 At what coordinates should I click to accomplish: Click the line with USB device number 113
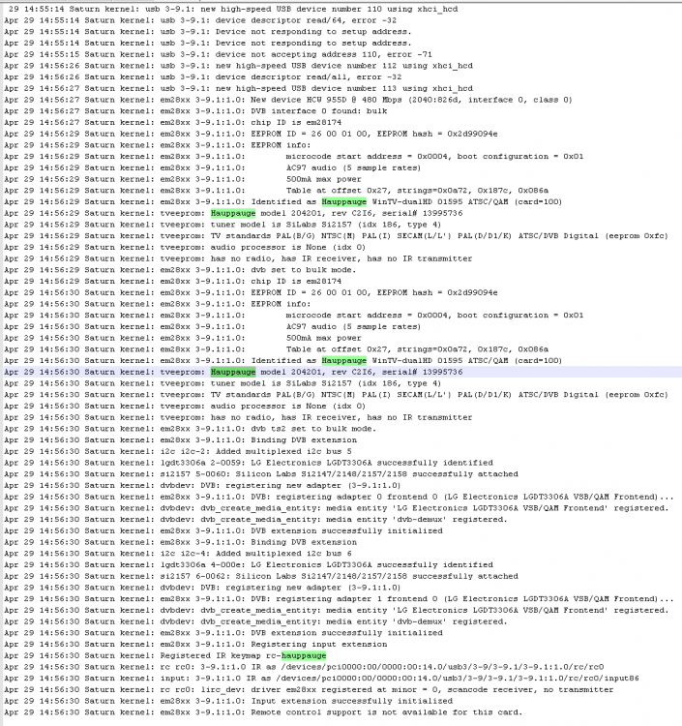pos(238,88)
